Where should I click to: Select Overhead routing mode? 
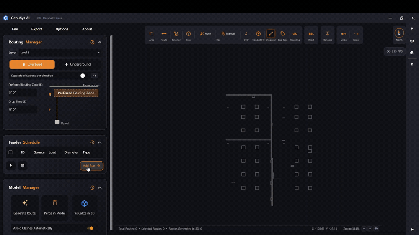tap(32, 64)
